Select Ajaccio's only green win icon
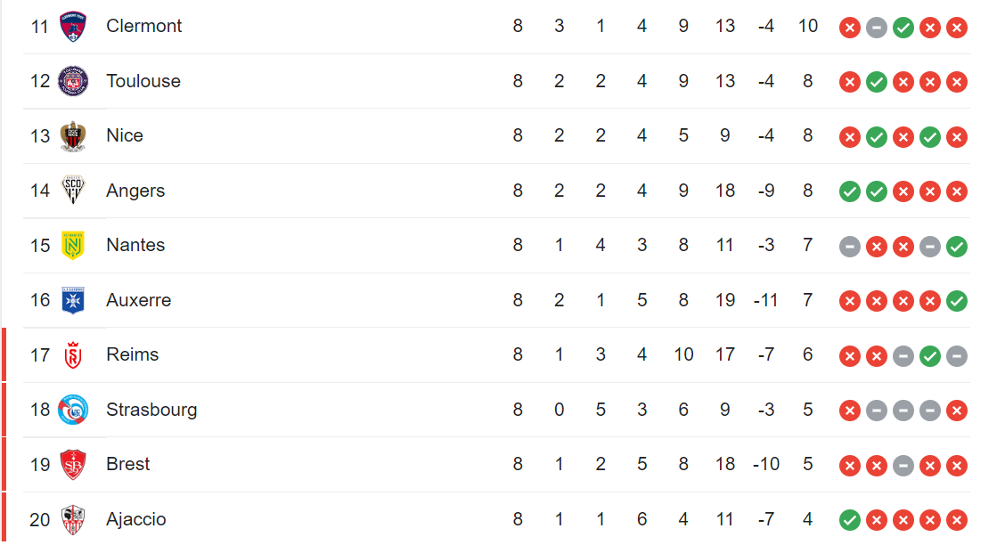1005x545 pixels. [850, 520]
